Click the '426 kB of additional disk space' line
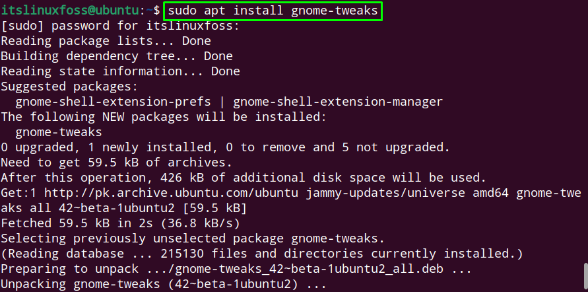The height and width of the screenshot is (292, 588). pyautogui.click(x=244, y=178)
